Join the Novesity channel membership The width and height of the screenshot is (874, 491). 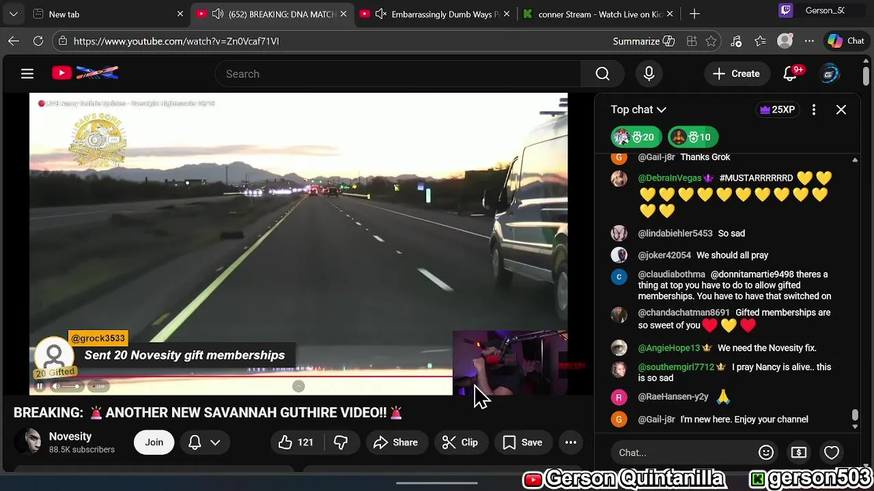tap(154, 443)
